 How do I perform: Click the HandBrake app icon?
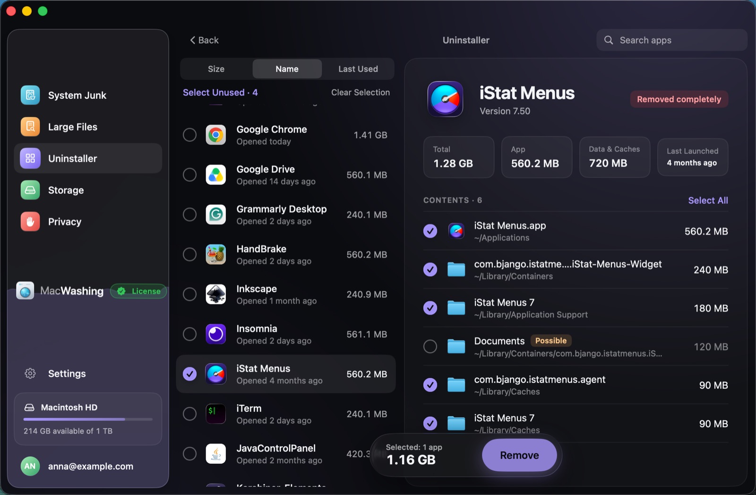(216, 254)
